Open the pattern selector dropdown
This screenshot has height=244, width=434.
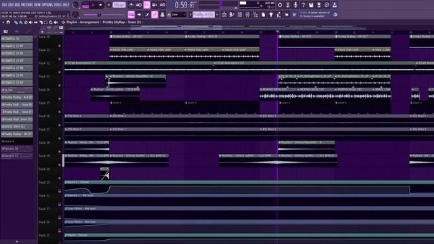pyautogui.click(x=203, y=15)
